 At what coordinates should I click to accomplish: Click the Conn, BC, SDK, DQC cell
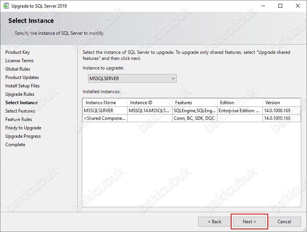195,118
